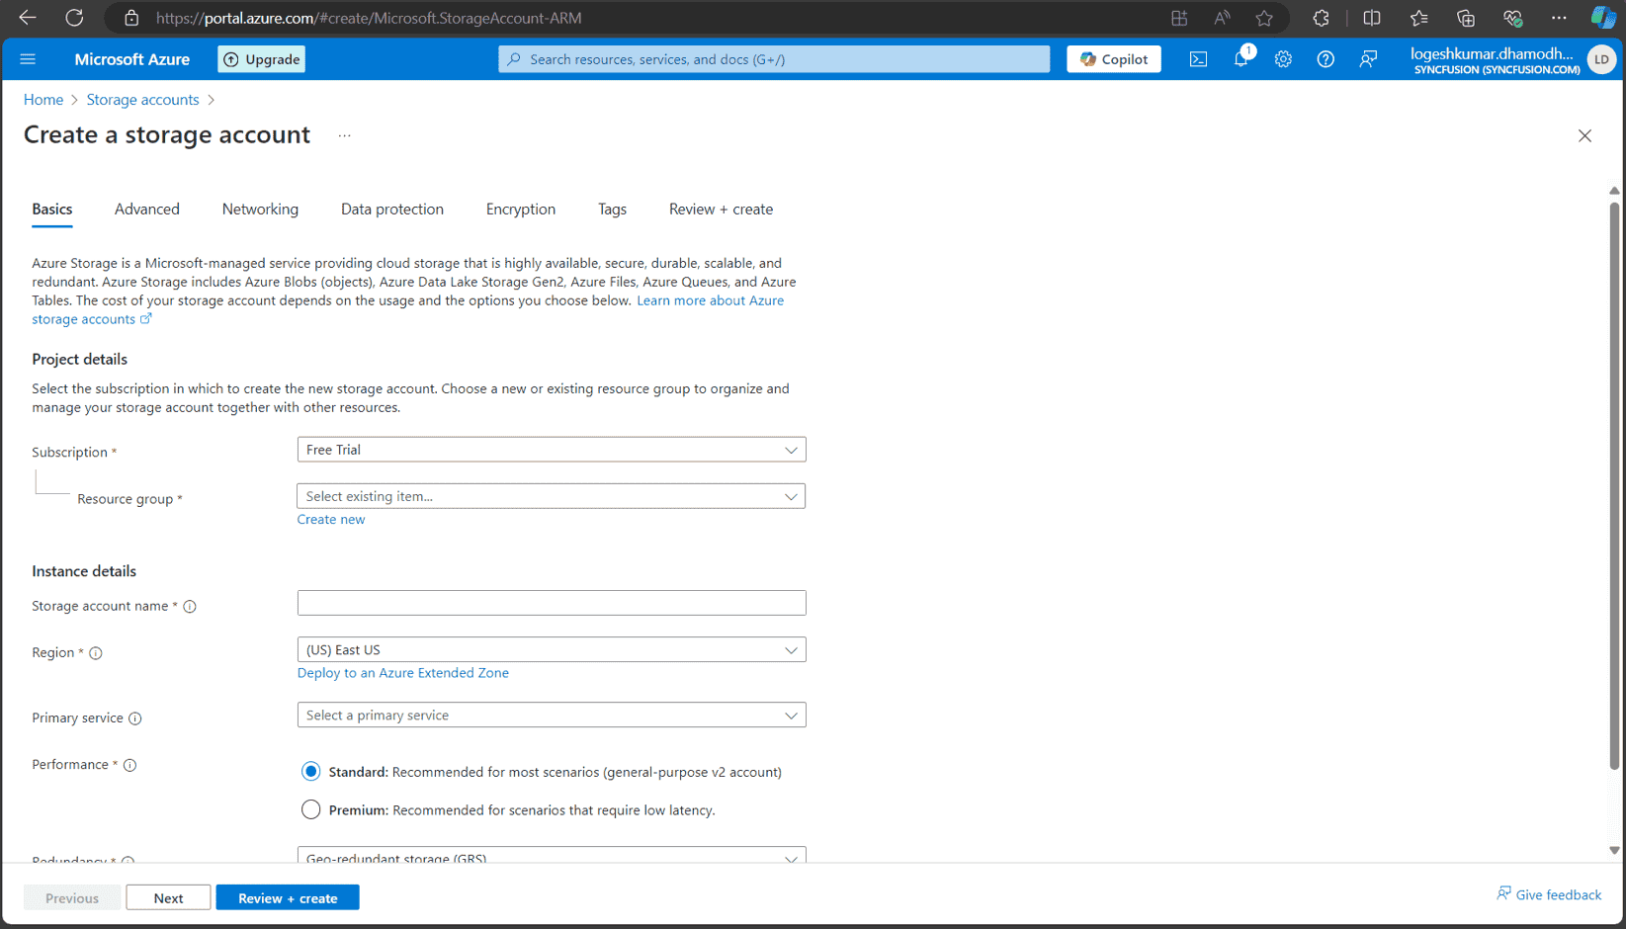Viewport: 1626px width, 929px height.
Task: Open the Help and support menu
Action: pyautogui.click(x=1326, y=59)
